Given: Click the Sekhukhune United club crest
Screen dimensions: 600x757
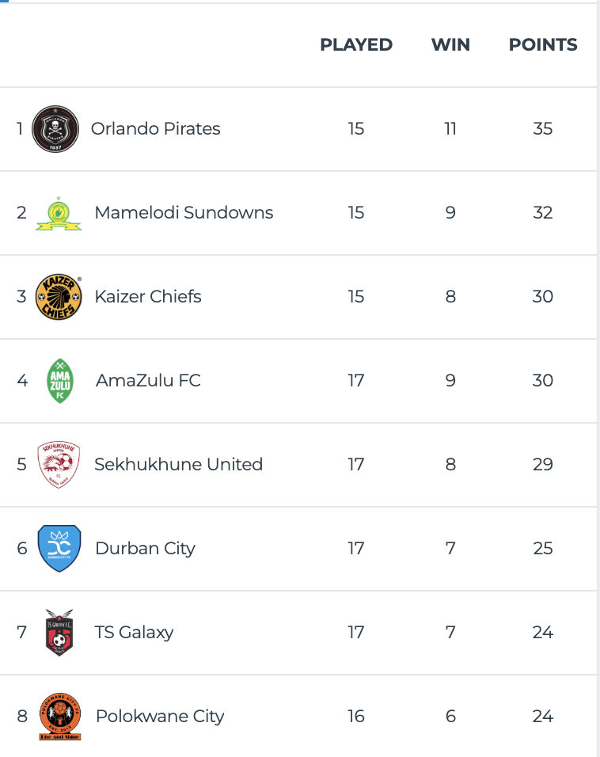Looking at the screenshot, I should (59, 465).
